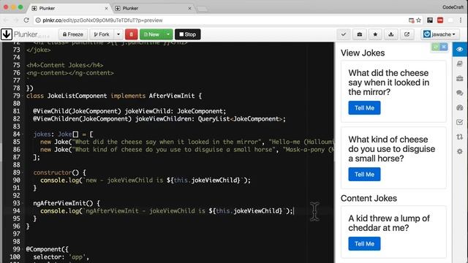Click the <h4>Content Jokes</h4> code line
Screen dimensions: 468x263
(x=65, y=65)
